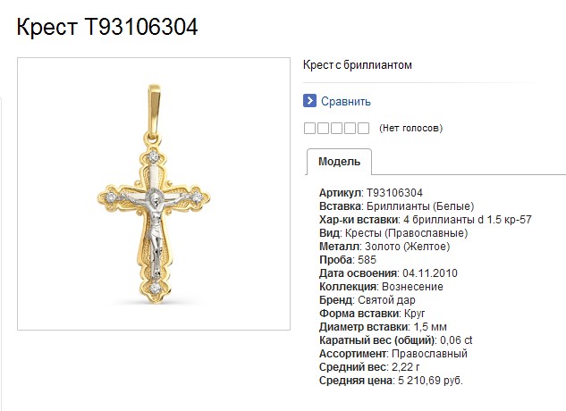
Task: Click the blue arrow icon beside Сравнить
Action: [x=309, y=101]
